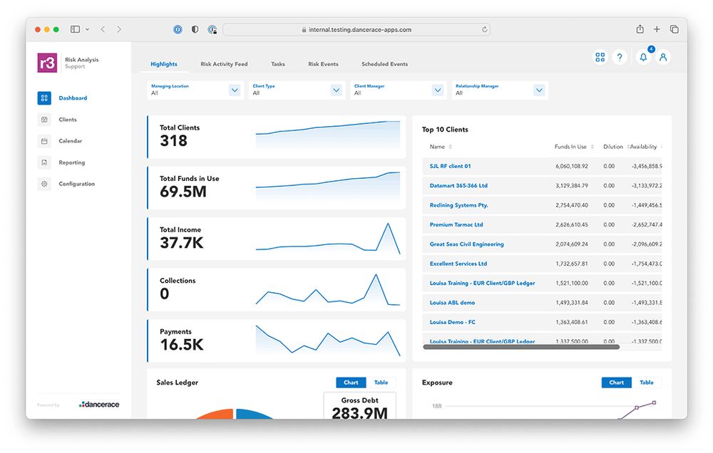The height and width of the screenshot is (453, 713).
Task: Expand the Relationship Manager dropdown
Action: pyautogui.click(x=538, y=90)
